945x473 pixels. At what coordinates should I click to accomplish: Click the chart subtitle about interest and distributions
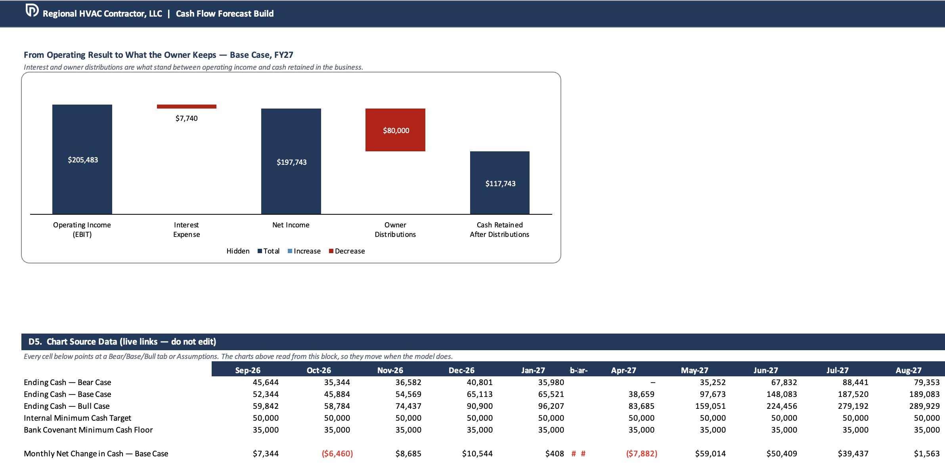pyautogui.click(x=193, y=67)
